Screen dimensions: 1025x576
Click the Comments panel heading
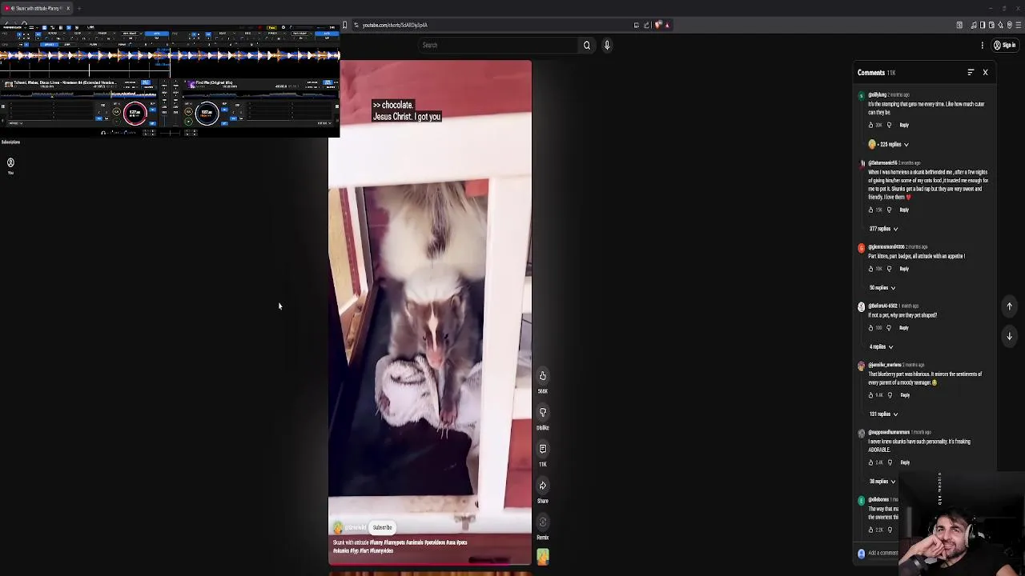point(871,73)
